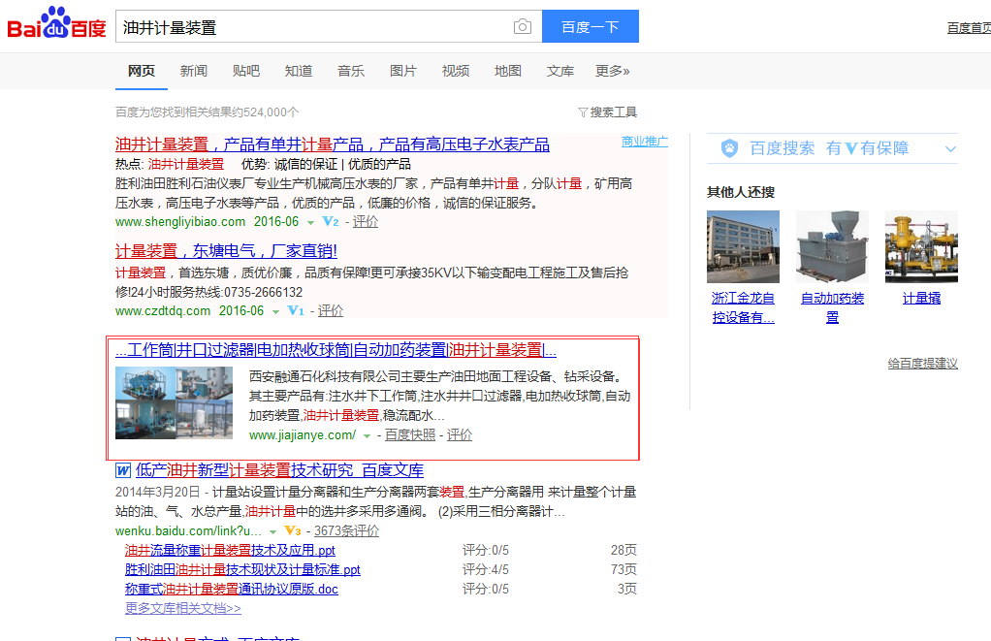
Task: Switch to the 图片 tab
Action: pyautogui.click(x=402, y=71)
